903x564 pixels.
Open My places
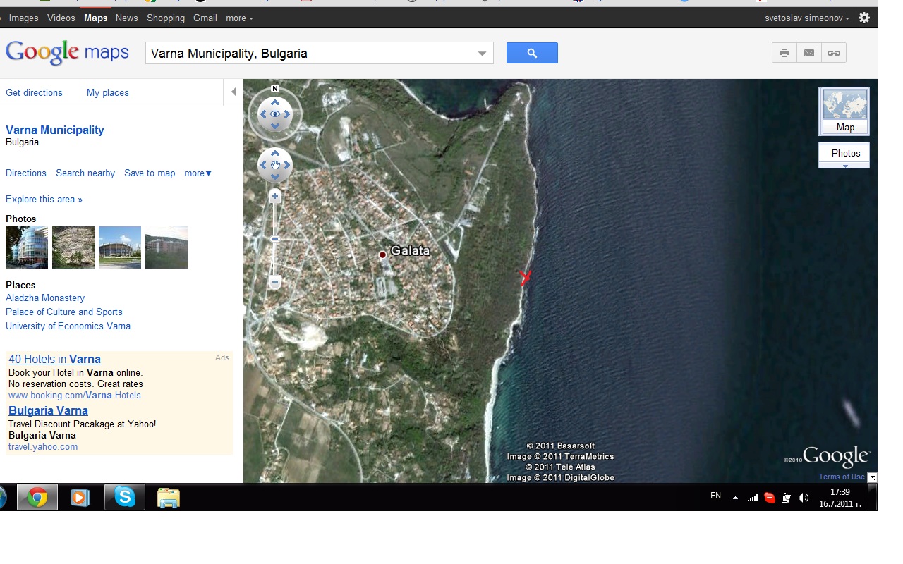(108, 92)
